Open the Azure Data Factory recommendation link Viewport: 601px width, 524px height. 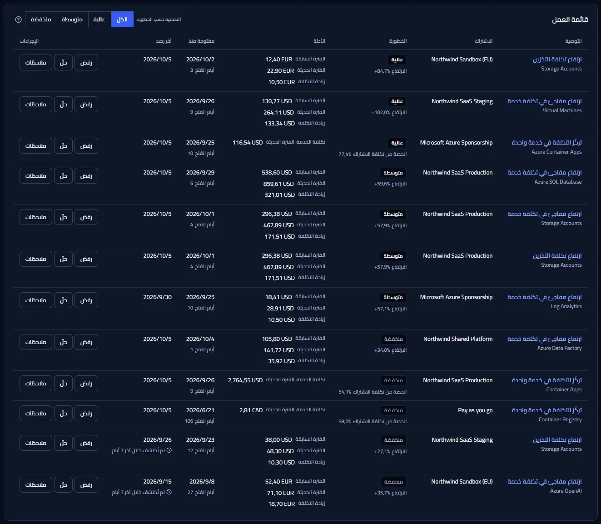click(544, 339)
